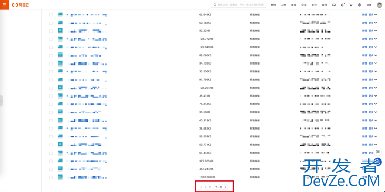The width and height of the screenshot is (385, 192).
Task: Go to the previous page with 上一页
Action: [x=206, y=187]
